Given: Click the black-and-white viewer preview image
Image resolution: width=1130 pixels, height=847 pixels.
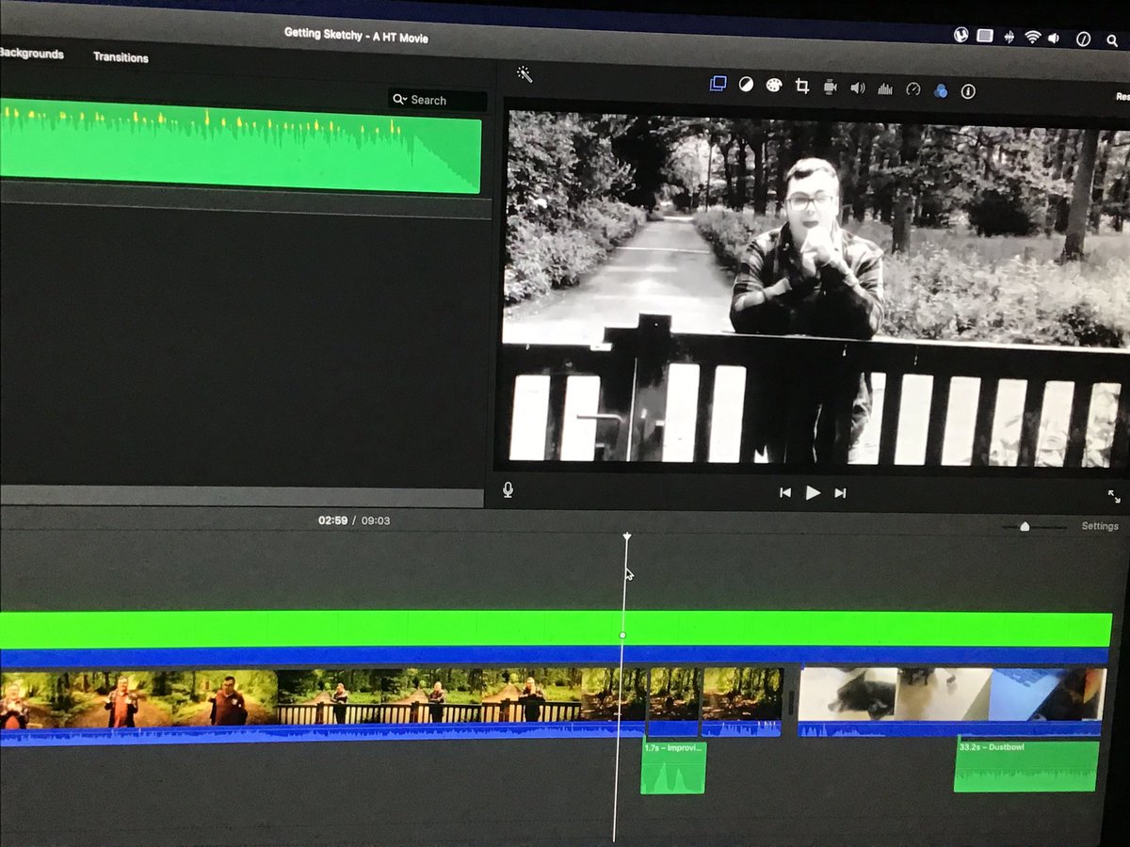Looking at the screenshot, I should (815, 290).
